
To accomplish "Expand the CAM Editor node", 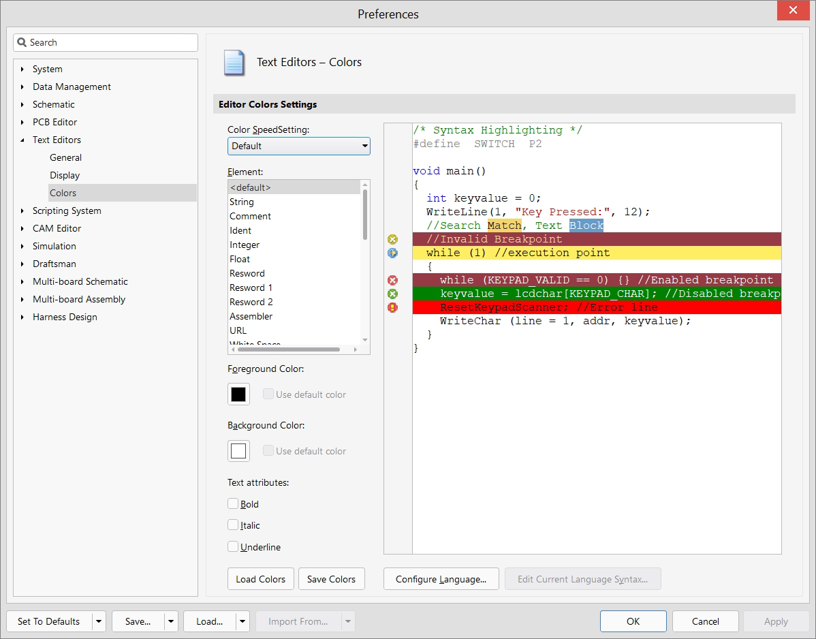I will point(22,228).
